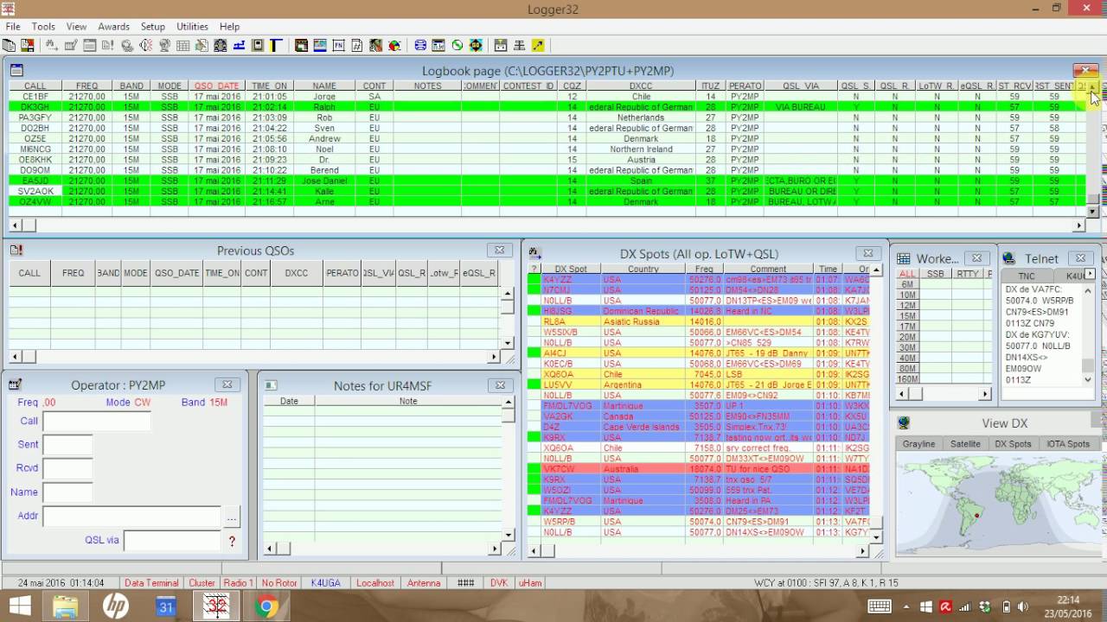Click the ALL header in Worked window
The width and height of the screenshot is (1107, 622).
tap(906, 274)
